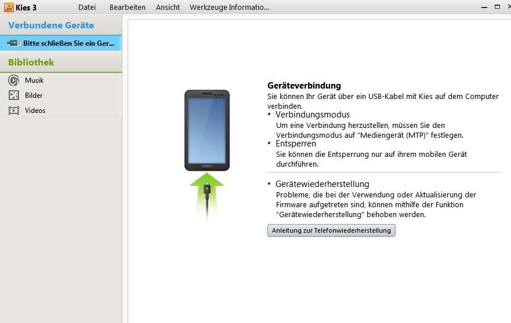This screenshot has height=323, width=511.
Task: Open the Musik library
Action: [x=34, y=80]
